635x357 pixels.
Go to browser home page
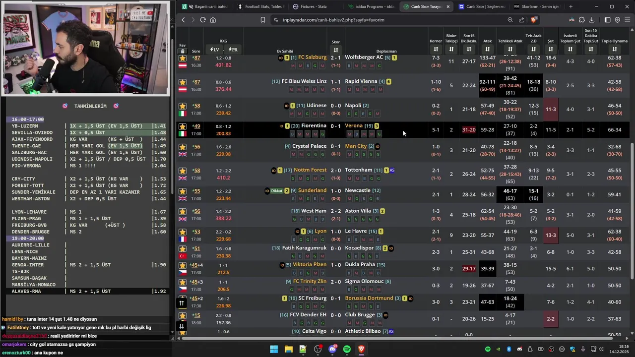(x=213, y=20)
